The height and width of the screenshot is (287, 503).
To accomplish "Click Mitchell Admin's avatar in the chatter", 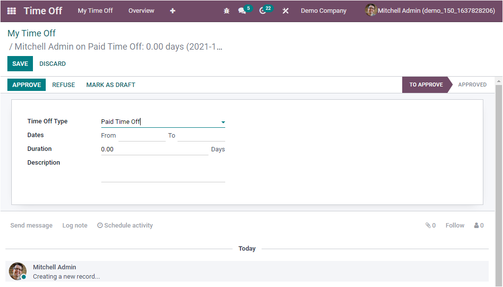I will click(17, 271).
